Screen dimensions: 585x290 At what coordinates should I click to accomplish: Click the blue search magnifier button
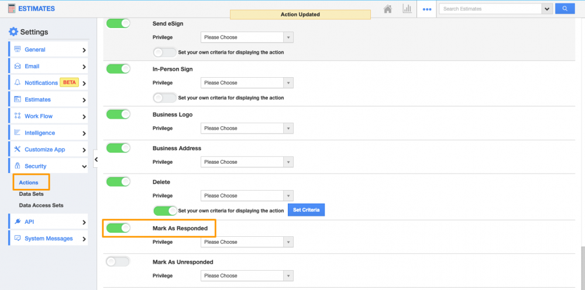coord(565,9)
